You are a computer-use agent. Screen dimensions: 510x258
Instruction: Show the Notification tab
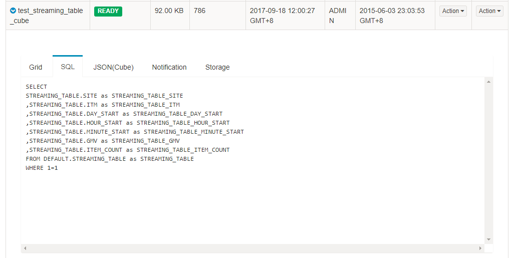(169, 67)
